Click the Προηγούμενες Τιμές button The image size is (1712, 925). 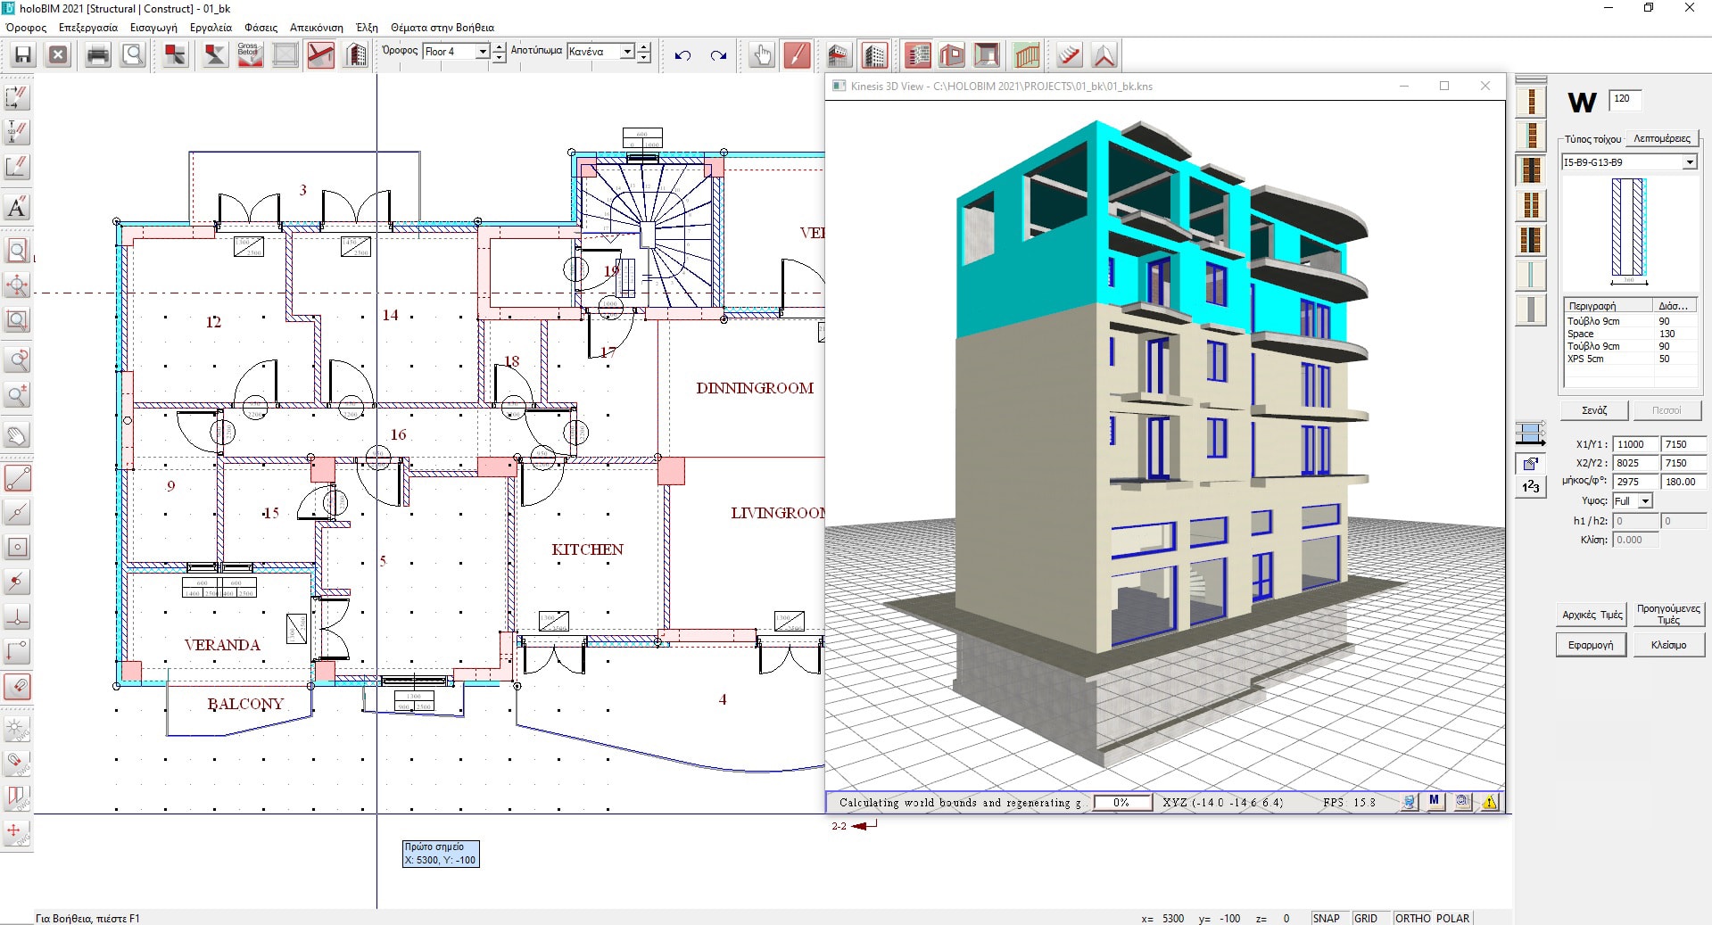(x=1668, y=615)
